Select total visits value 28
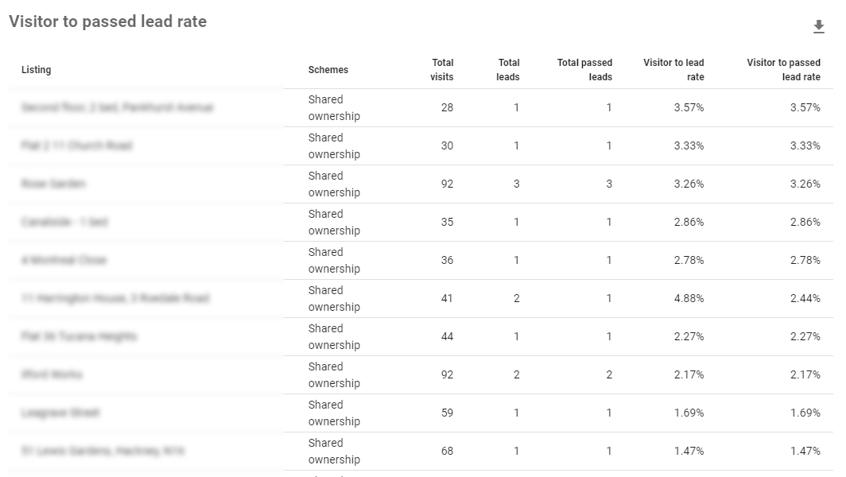This screenshot has width=846, height=477. point(447,107)
